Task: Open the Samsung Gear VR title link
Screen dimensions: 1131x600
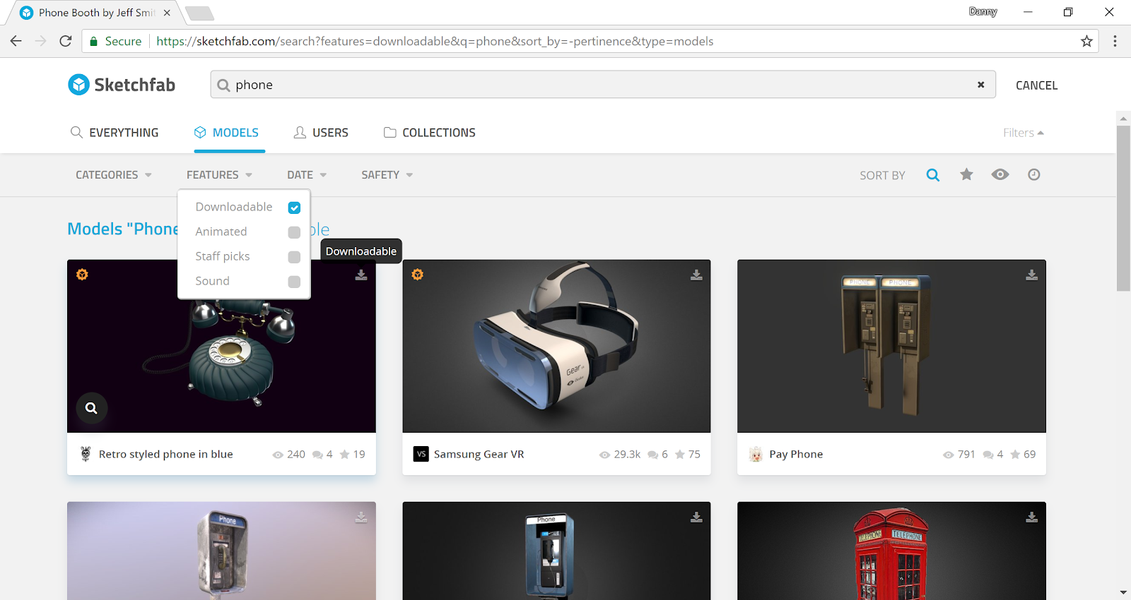Action: [479, 454]
